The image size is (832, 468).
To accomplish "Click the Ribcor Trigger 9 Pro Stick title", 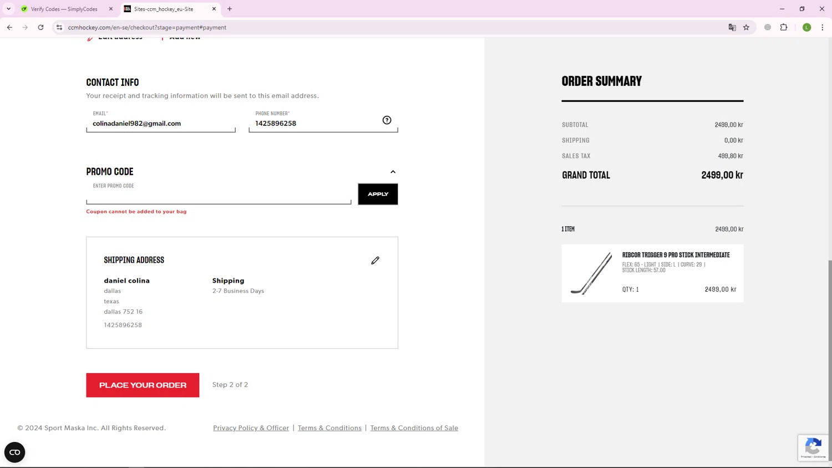I will [676, 255].
